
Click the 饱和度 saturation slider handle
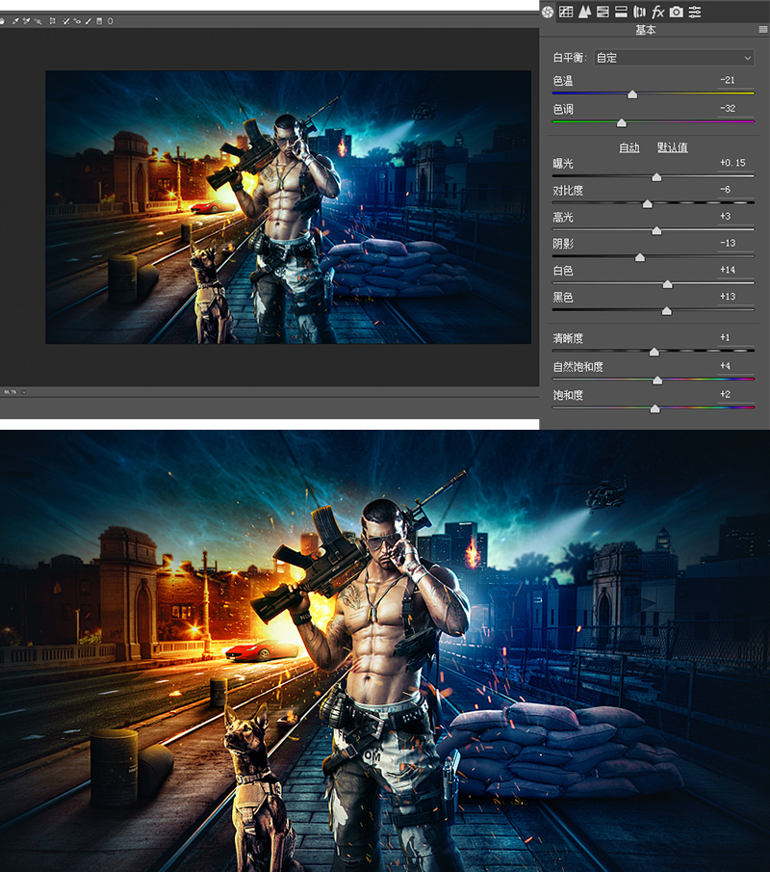tap(655, 410)
